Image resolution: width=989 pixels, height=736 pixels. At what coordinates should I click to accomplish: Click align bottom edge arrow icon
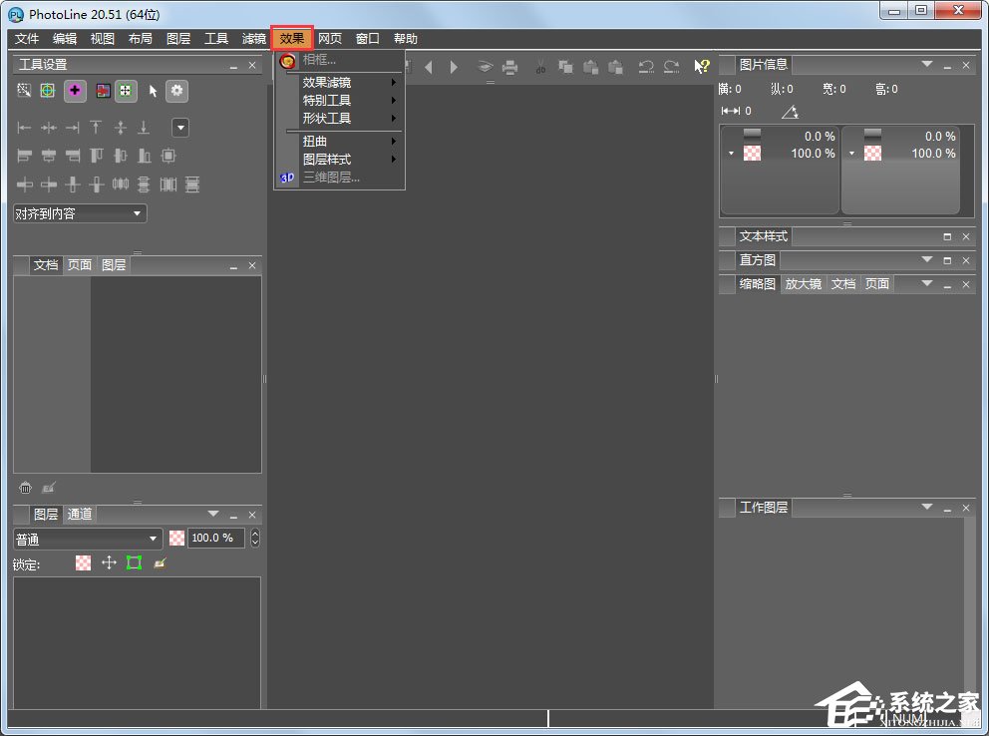144,128
